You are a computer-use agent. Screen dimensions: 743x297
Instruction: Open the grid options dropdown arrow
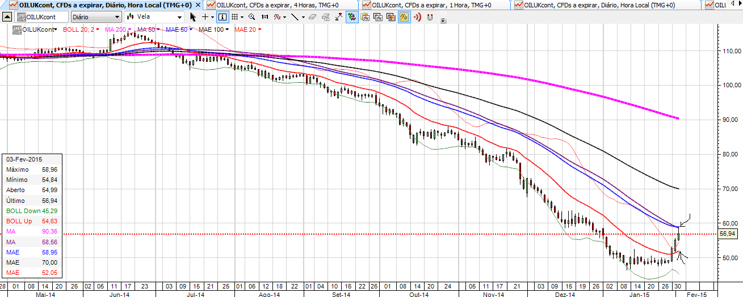tap(242, 17)
